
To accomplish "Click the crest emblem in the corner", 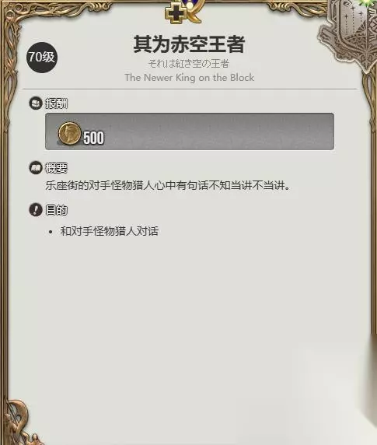I will (351, 31).
